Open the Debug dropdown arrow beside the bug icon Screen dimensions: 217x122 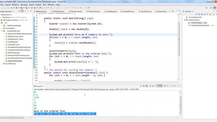14,8
